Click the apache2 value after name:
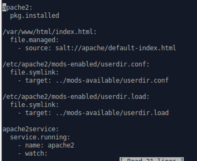197x161 pixels. coord(61,145)
